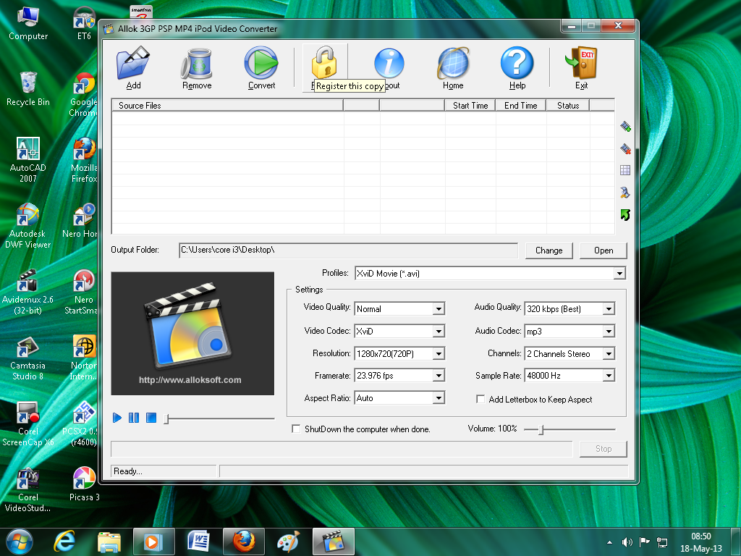
Task: Click the End Time column header
Action: (x=520, y=106)
